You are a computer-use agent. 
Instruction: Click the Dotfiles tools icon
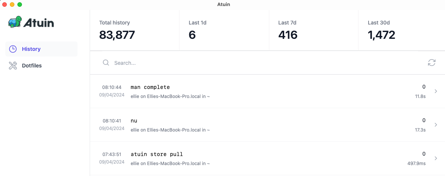13,66
